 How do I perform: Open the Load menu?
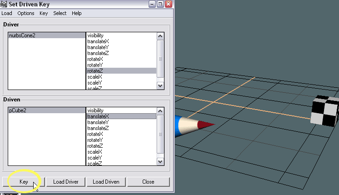pyautogui.click(x=7, y=14)
